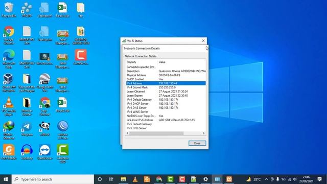This screenshot has height=184, width=327.
Task: Select the DHCP Enabled row
Action: [166, 79]
